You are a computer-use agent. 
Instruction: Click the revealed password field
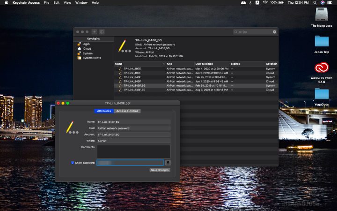[x=130, y=163]
